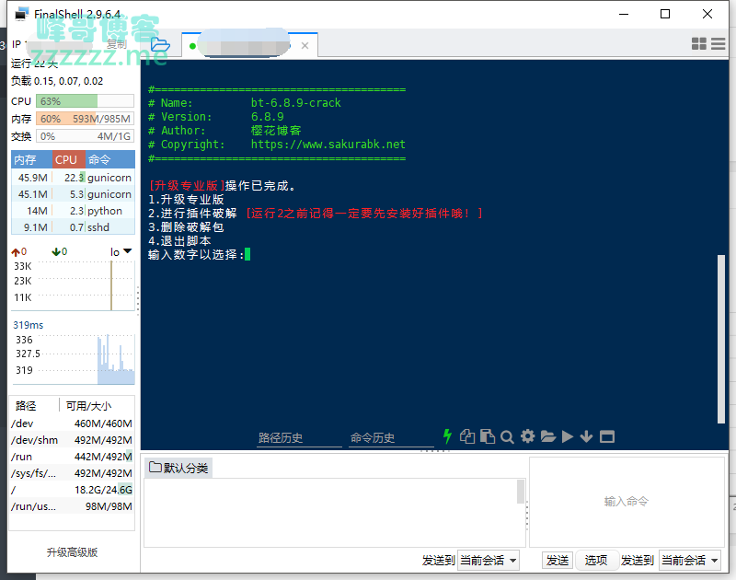The image size is (736, 580).
Task: Click the play run icon in terminal toolbar
Action: pos(568,436)
